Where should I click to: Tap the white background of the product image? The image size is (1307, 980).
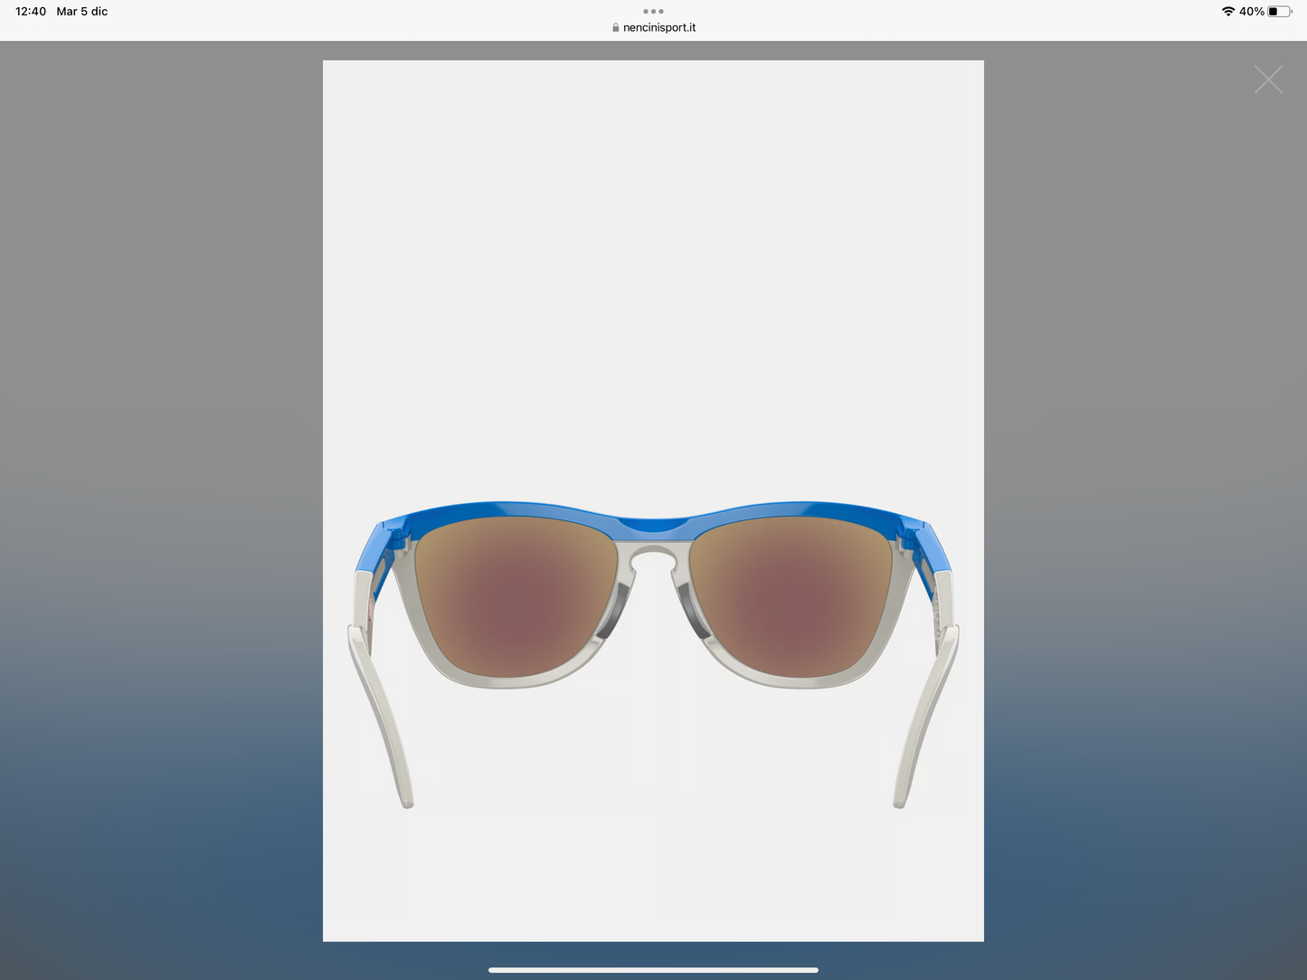[x=653, y=226]
